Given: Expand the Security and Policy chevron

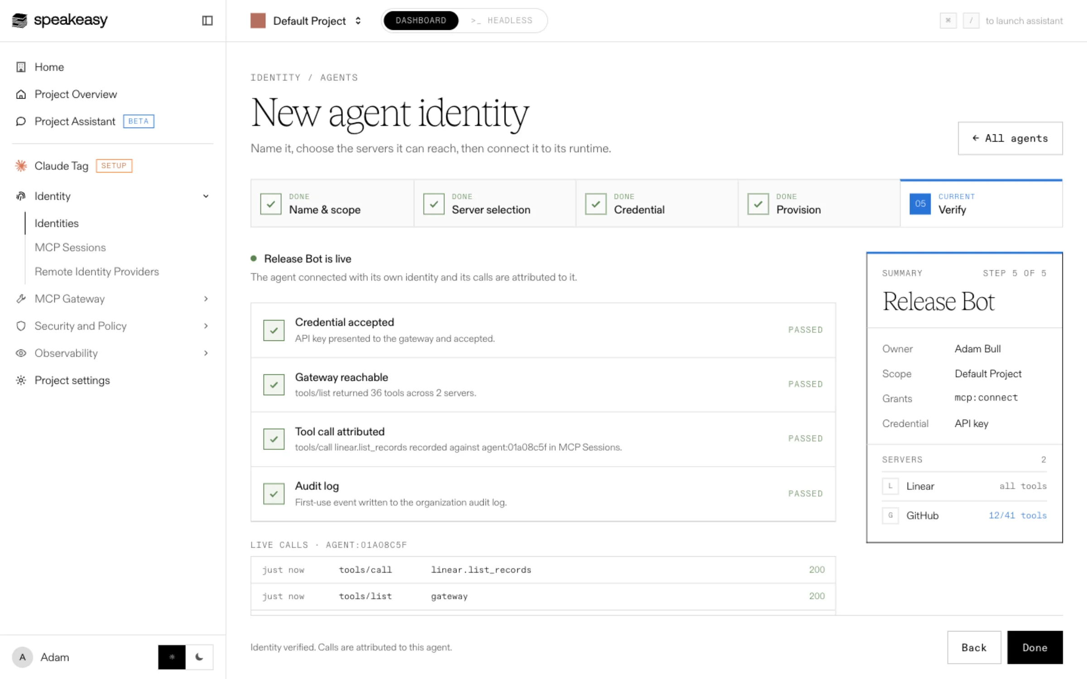Looking at the screenshot, I should point(206,326).
